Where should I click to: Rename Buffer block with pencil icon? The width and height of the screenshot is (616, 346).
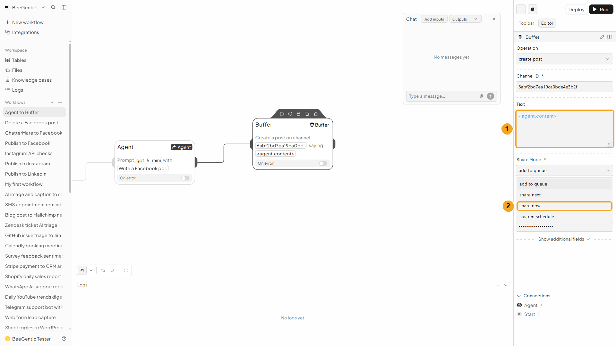click(602, 37)
